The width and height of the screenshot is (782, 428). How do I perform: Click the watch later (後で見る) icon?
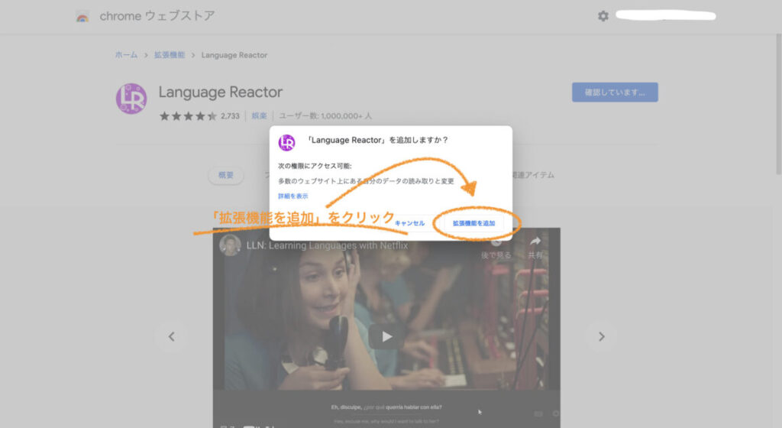(496, 242)
